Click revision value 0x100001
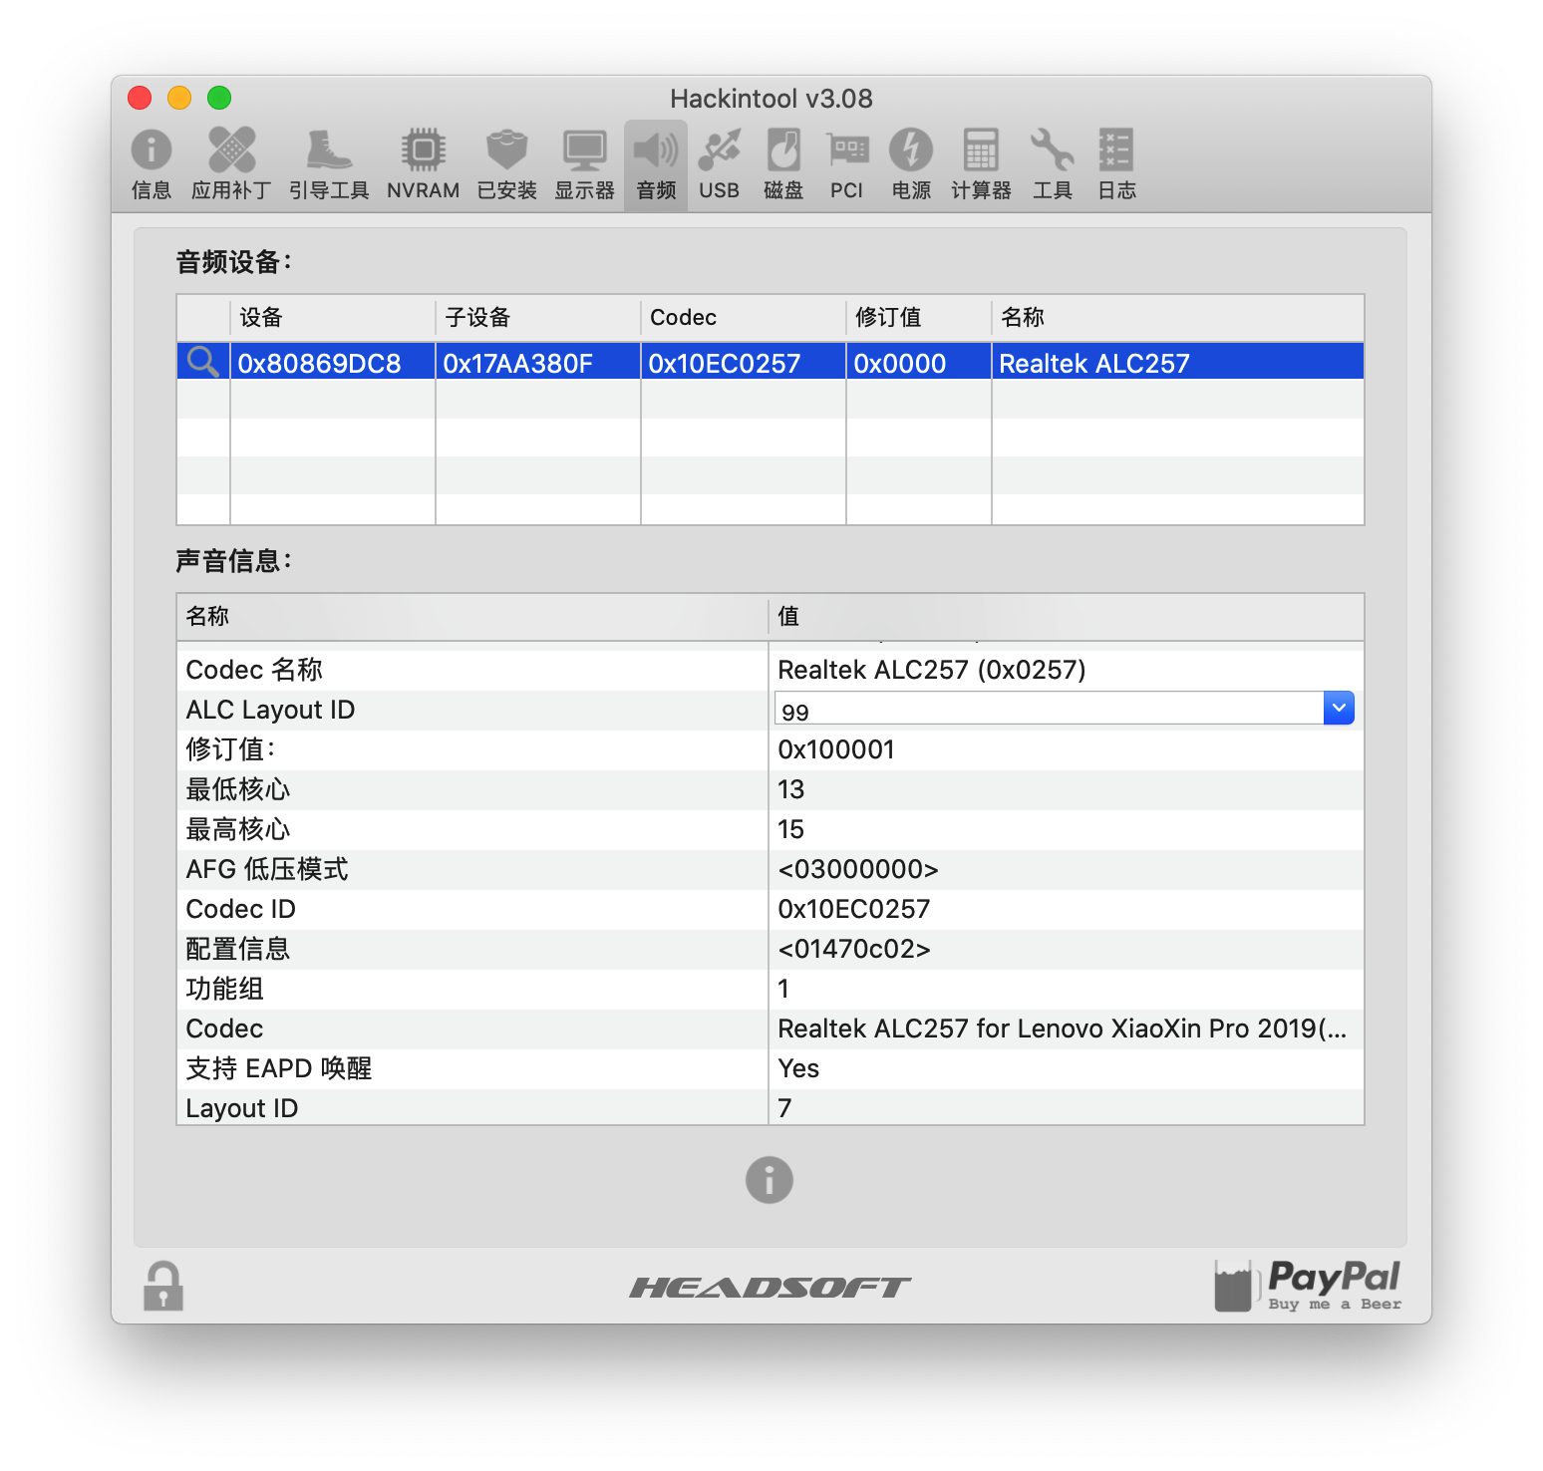The height and width of the screenshot is (1471, 1543). [x=836, y=749]
